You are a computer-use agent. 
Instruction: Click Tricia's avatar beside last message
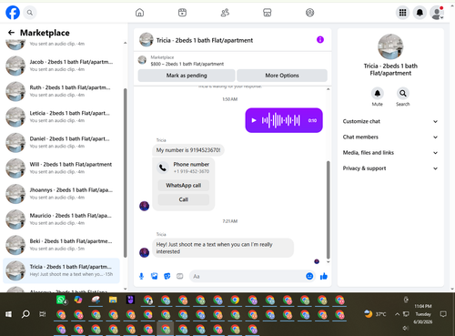pyautogui.click(x=144, y=252)
